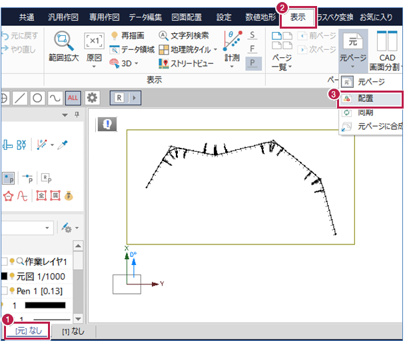Open the gear settings icon in toolbar

click(91, 98)
